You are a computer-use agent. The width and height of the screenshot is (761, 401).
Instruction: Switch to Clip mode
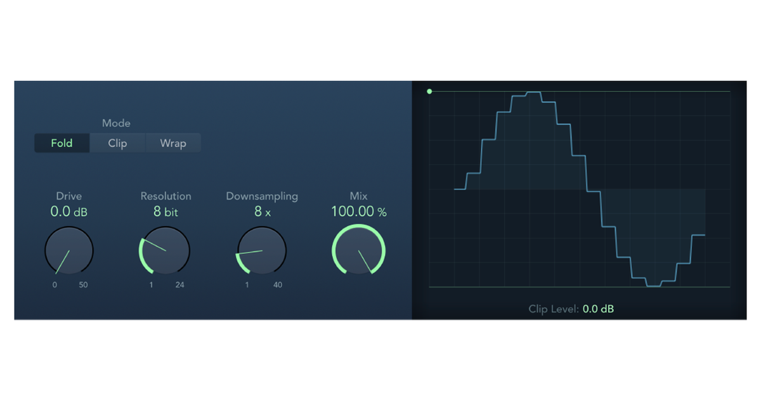[117, 143]
